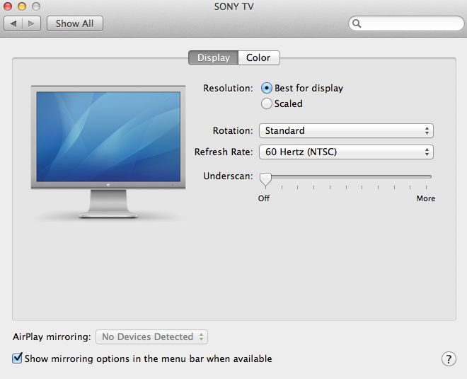
Task: Toggle Show mirroring options checkbox
Action: click(17, 358)
